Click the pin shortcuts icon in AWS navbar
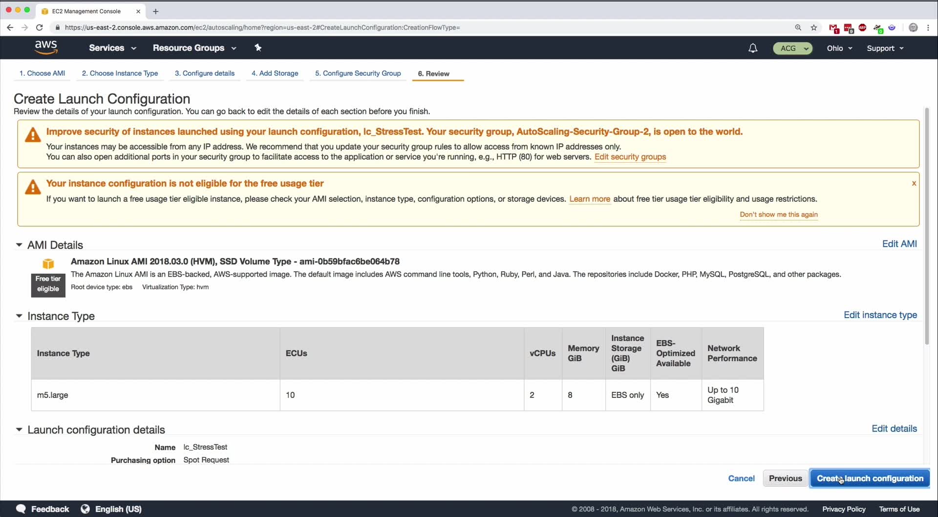This screenshot has height=517, width=938. [258, 47]
